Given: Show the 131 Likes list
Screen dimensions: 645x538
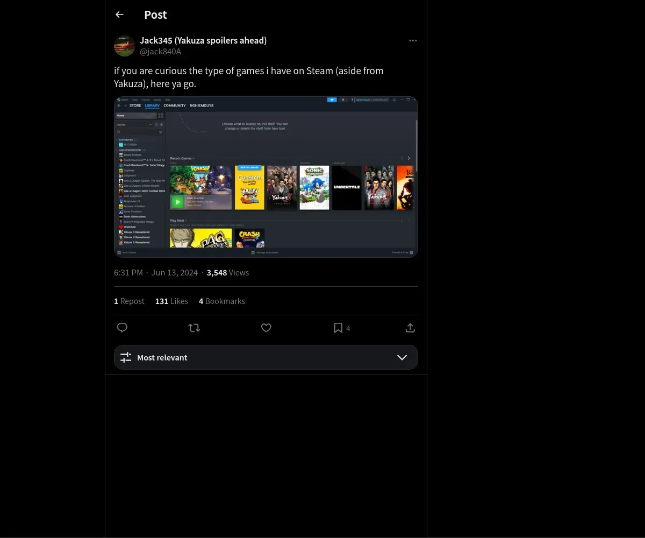Looking at the screenshot, I should pos(171,301).
